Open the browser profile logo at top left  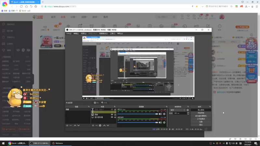[5, 4]
